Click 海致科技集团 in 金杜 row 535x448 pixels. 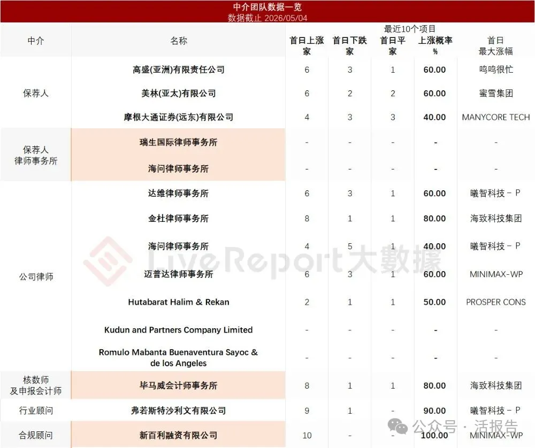tap(496, 218)
